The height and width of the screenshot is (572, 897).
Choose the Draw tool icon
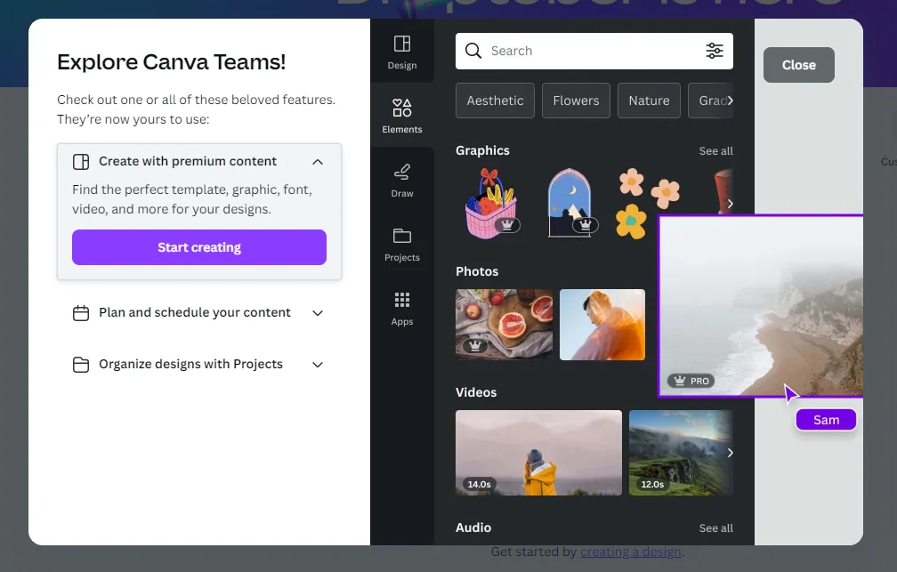(401, 172)
